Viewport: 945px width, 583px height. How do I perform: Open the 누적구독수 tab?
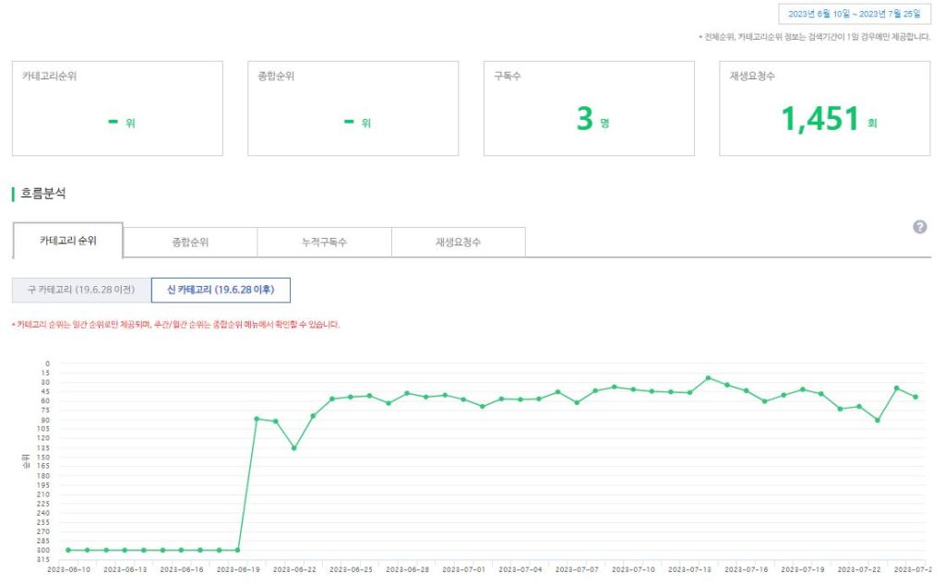(324, 243)
